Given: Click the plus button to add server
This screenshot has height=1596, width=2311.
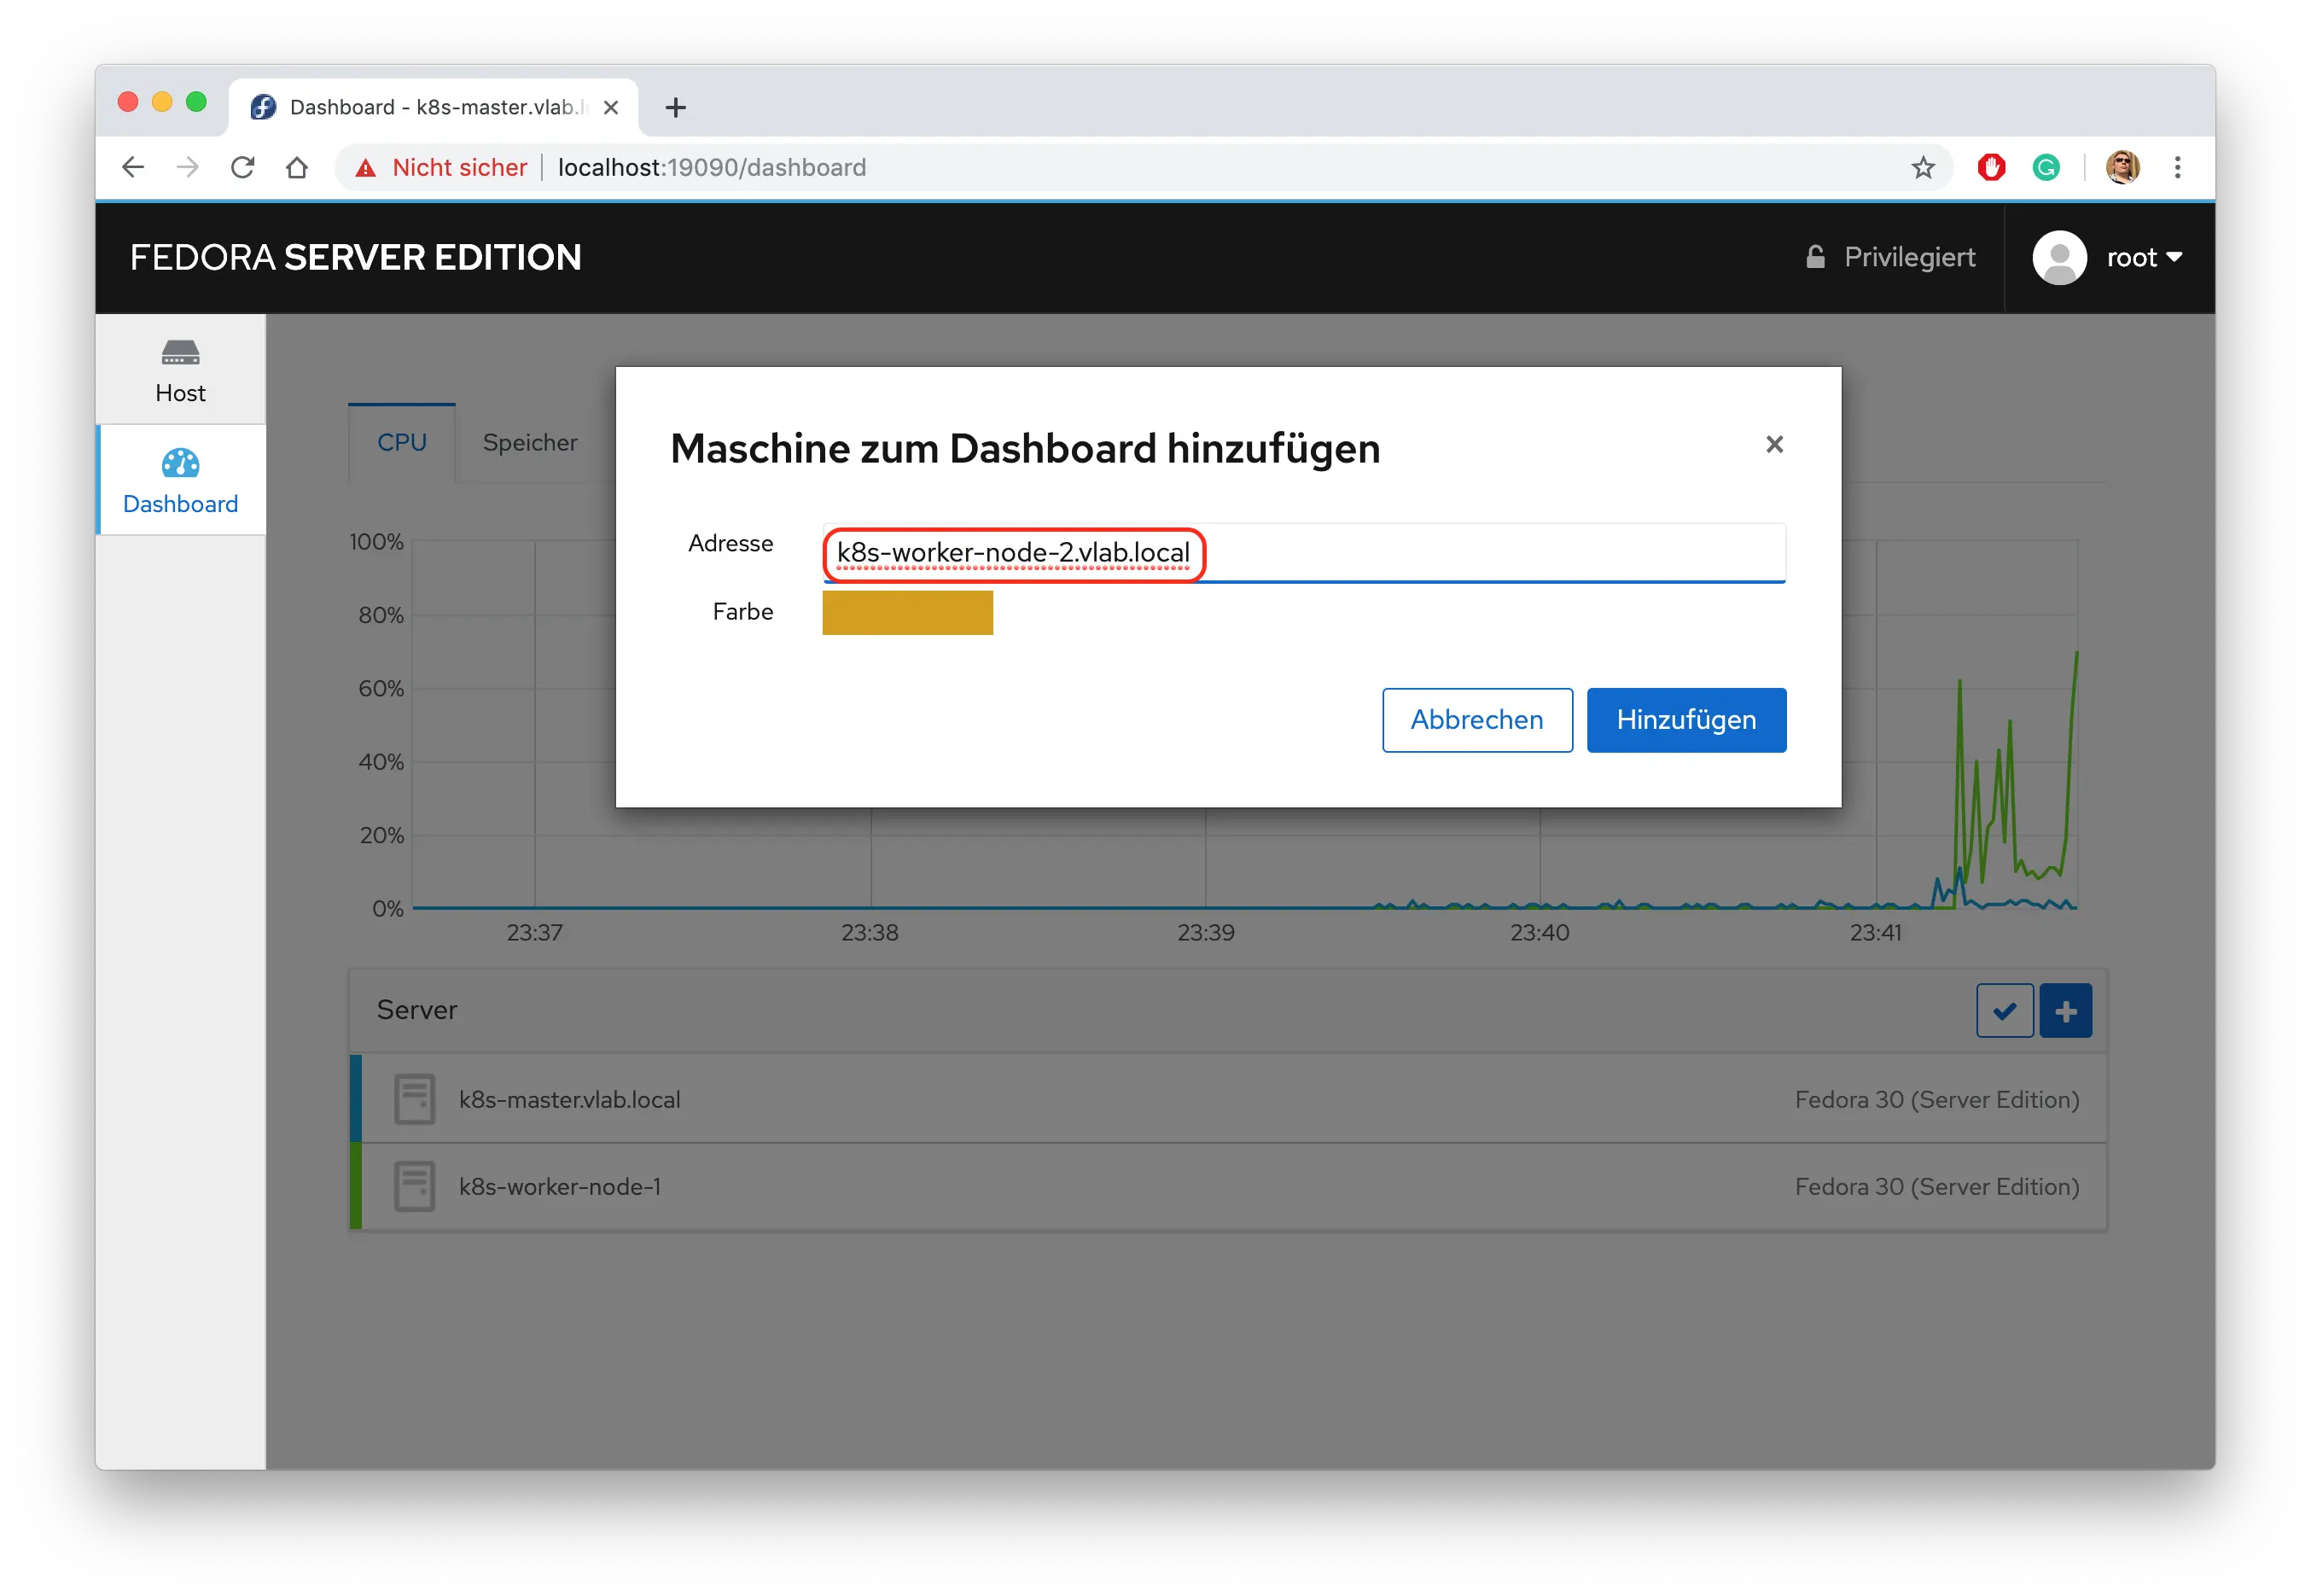Looking at the screenshot, I should [x=2065, y=1011].
